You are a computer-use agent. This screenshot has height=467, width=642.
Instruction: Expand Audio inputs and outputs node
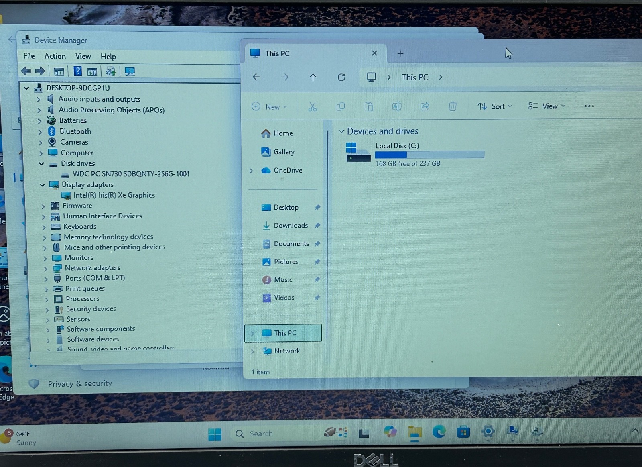click(x=39, y=99)
